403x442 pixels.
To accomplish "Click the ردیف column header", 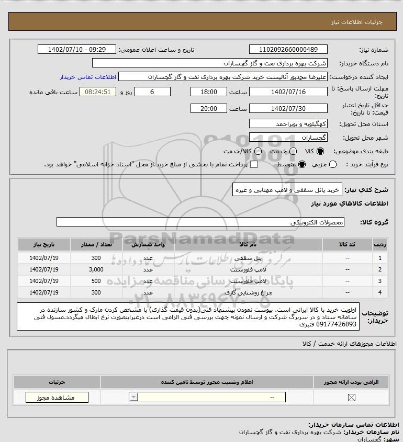I will tap(380, 244).
